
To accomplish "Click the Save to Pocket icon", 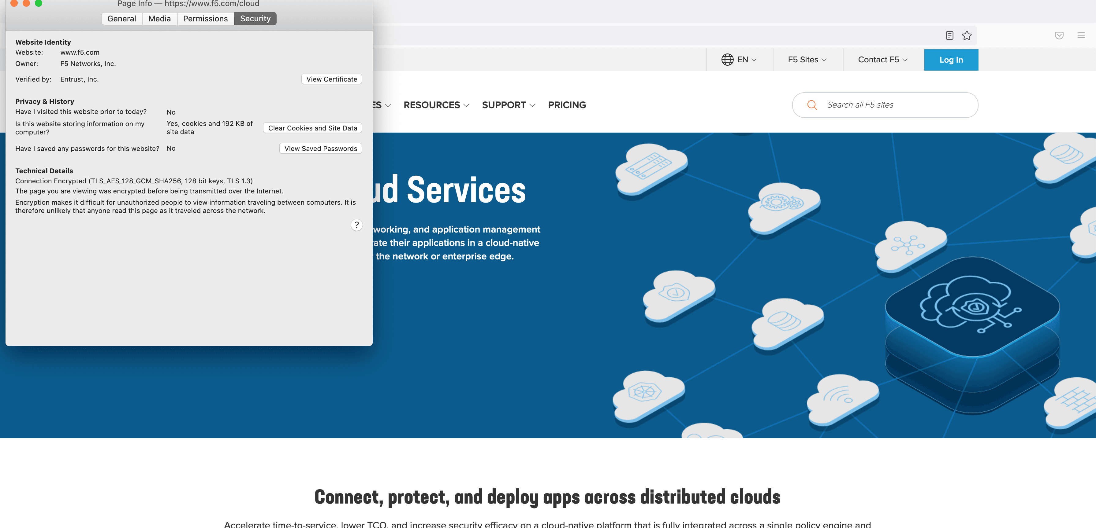I will click(x=1059, y=35).
